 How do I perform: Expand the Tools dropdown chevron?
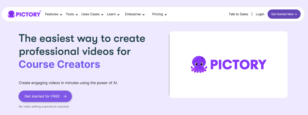77,14
